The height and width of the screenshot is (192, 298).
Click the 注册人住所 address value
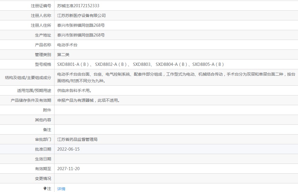(81, 25)
